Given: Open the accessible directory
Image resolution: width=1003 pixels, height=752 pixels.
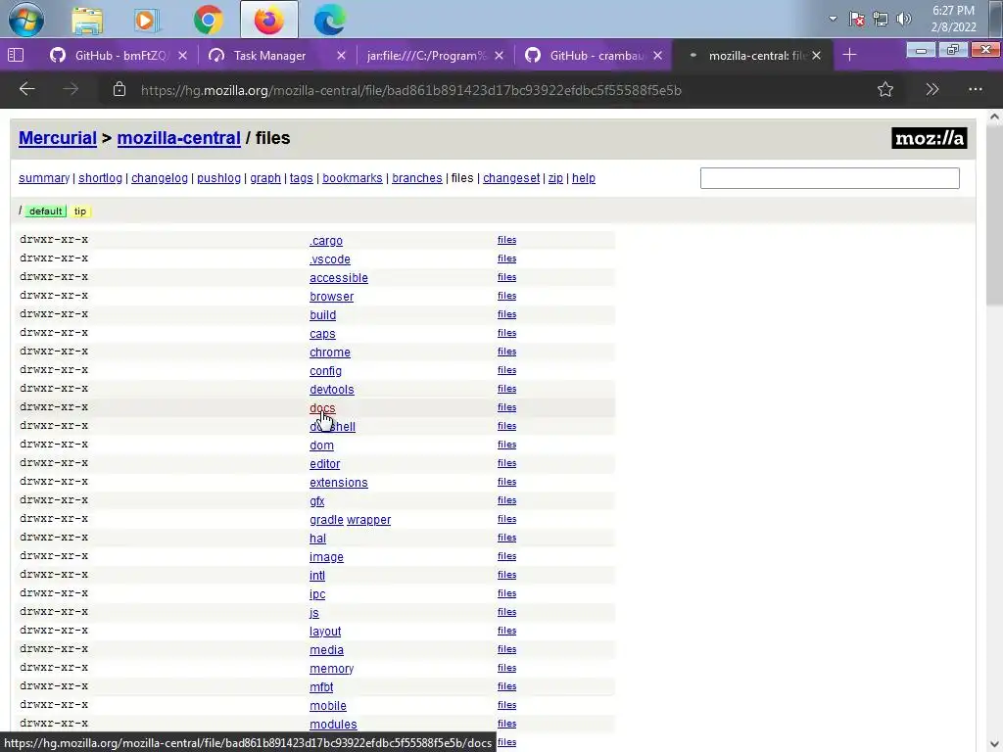Looking at the screenshot, I should (338, 278).
